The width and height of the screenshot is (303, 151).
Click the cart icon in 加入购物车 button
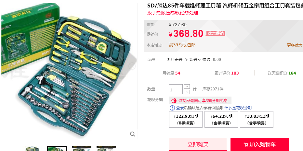click(246, 145)
